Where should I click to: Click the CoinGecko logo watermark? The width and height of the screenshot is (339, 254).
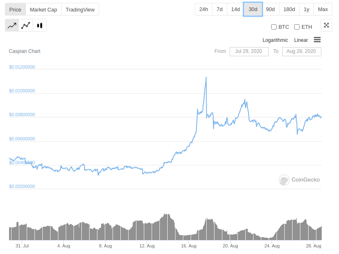(299, 180)
